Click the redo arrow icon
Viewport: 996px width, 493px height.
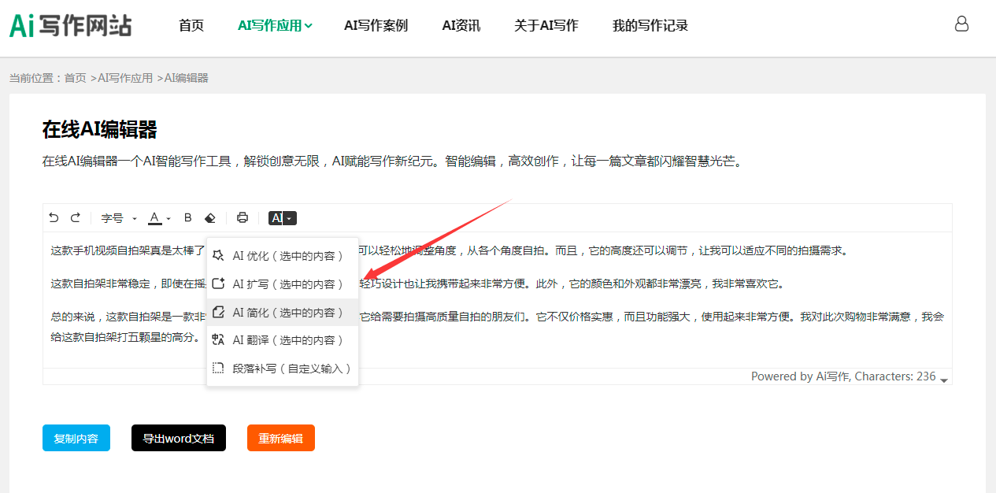[76, 218]
